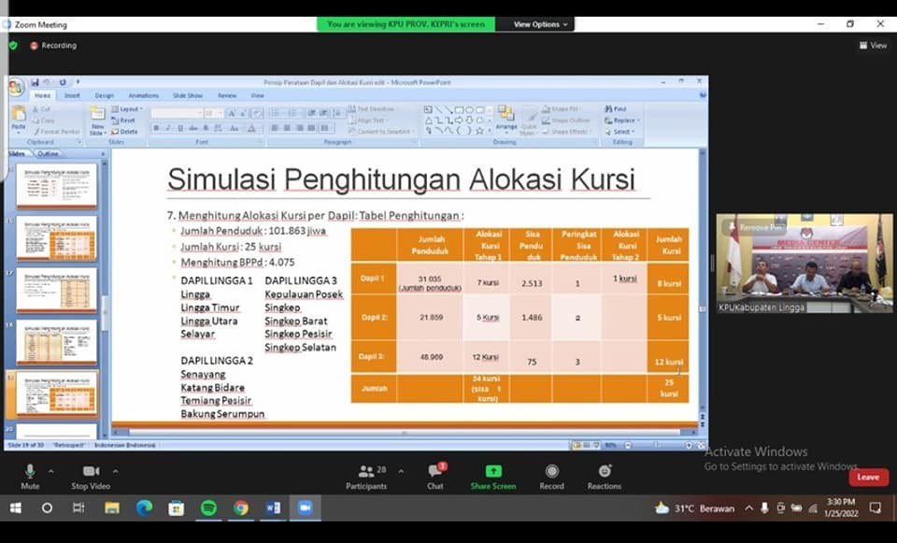Open Spotify from the Windows taskbar

208,507
